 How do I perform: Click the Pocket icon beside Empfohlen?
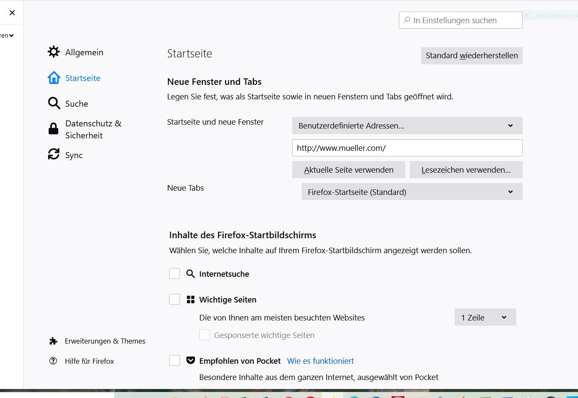point(191,360)
